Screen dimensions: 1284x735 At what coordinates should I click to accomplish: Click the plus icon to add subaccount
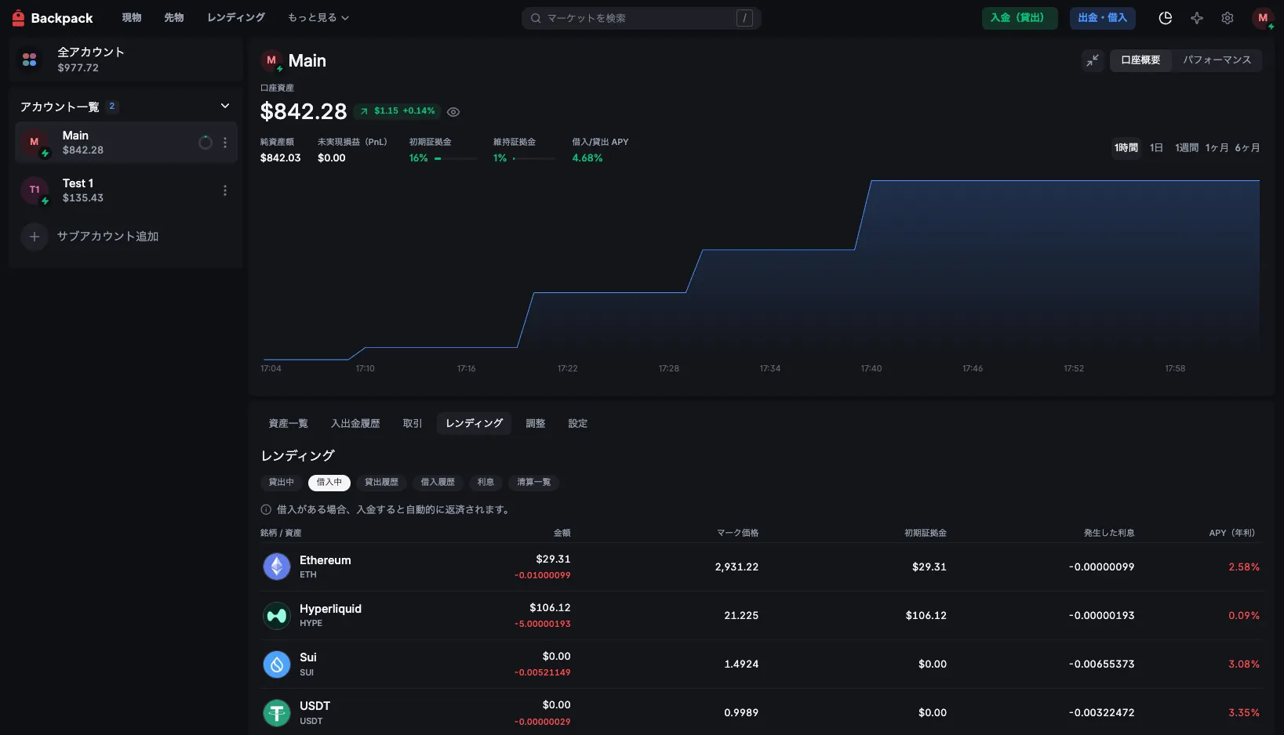click(34, 237)
